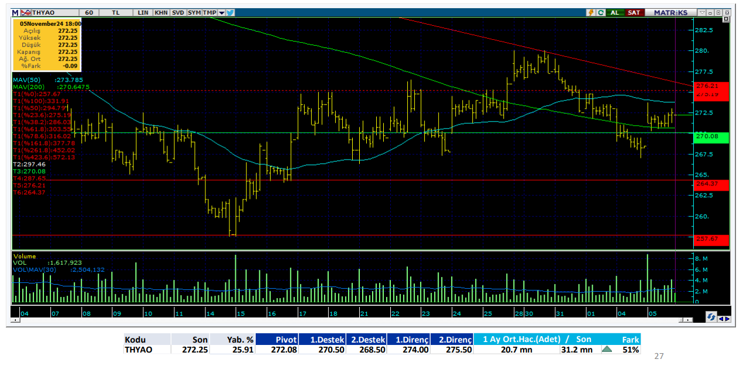Screen dimensions: 743x366
Task: Open the SYM menu item
Action: pos(195,12)
